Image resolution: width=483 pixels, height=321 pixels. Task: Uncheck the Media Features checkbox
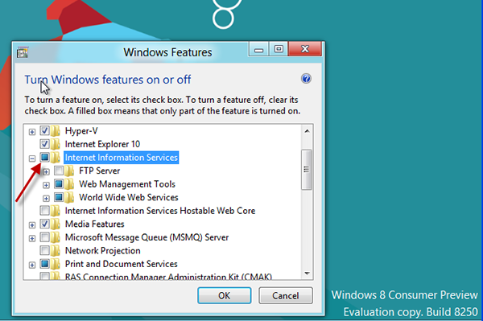click(44, 224)
